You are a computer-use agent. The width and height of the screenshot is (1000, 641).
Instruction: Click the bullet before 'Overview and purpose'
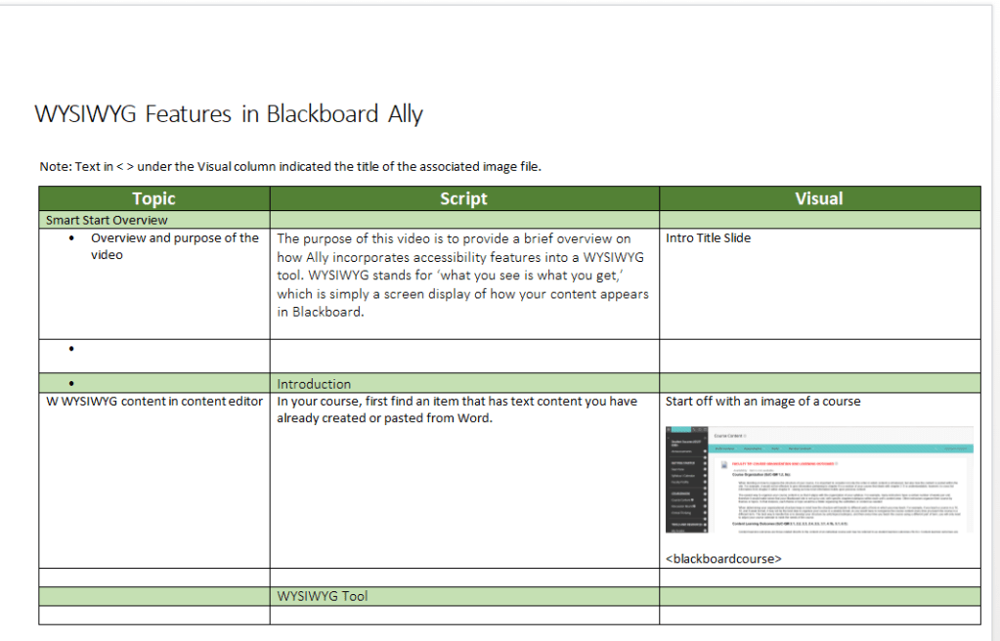73,238
